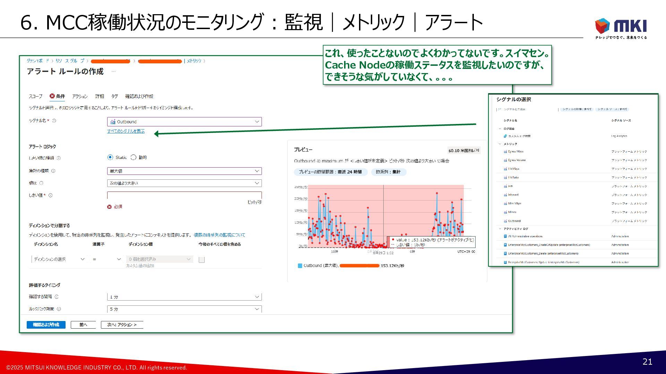Click the 確認および作成 blue button
Viewport: 666px width, 374px height.
click(46, 325)
